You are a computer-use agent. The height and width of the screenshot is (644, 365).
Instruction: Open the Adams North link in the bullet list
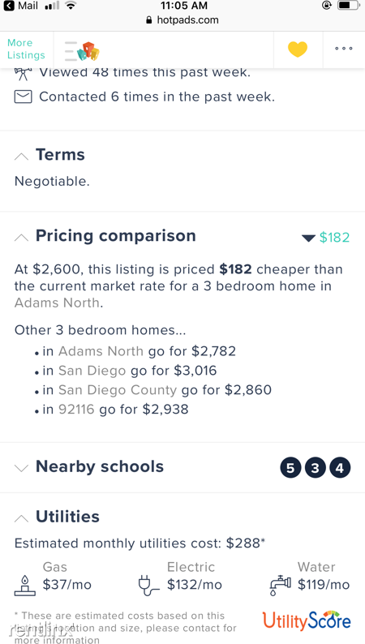click(101, 351)
